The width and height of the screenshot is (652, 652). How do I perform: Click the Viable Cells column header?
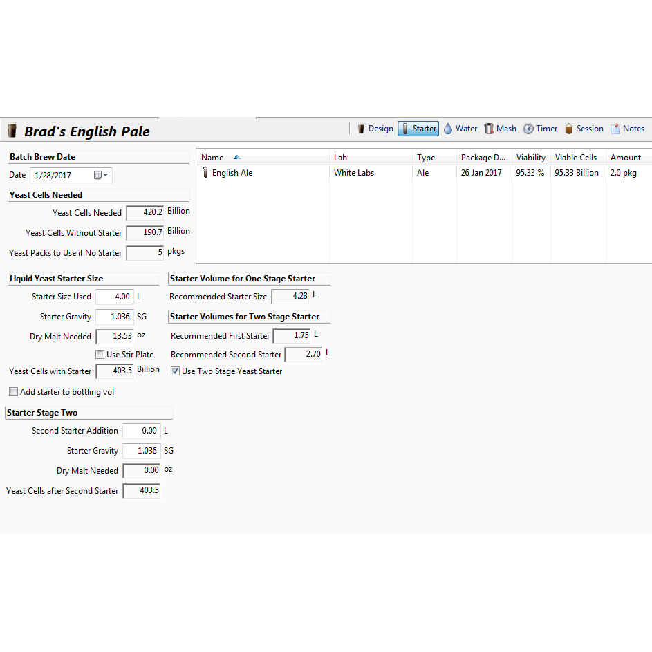click(575, 158)
